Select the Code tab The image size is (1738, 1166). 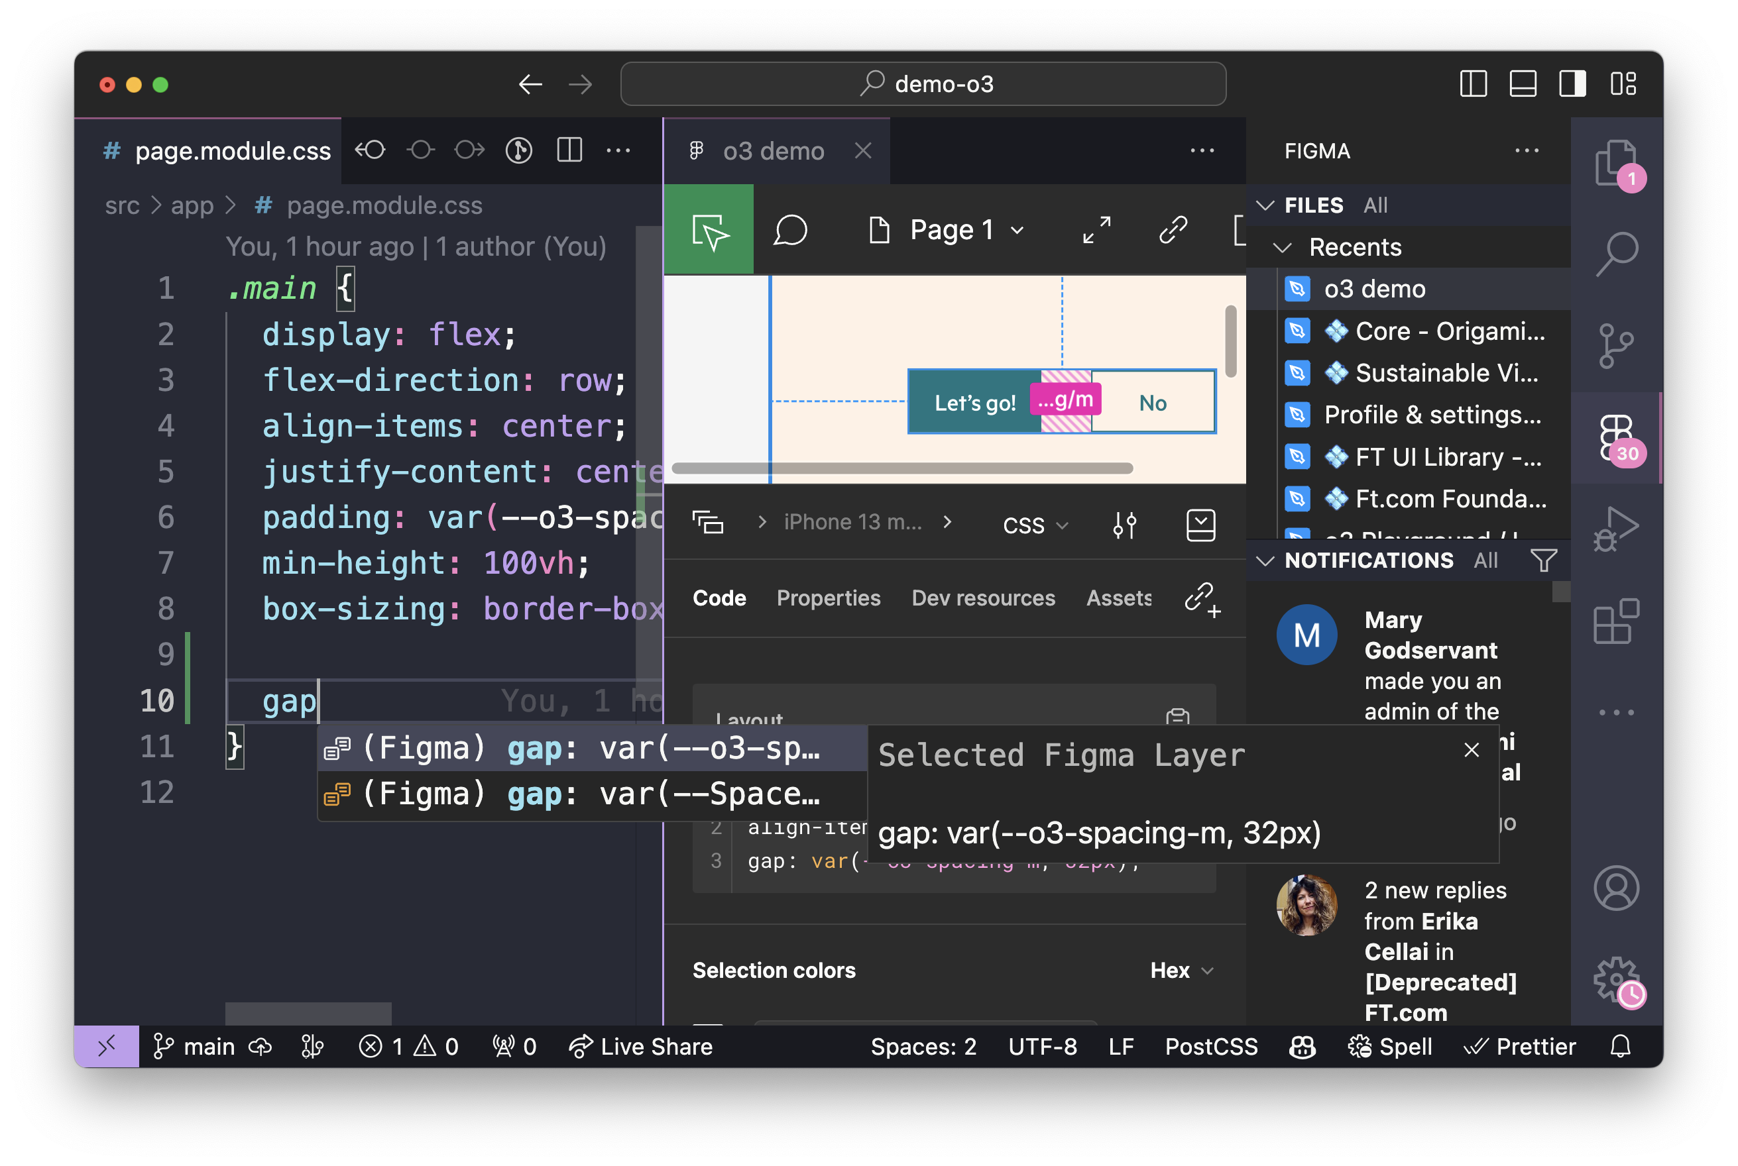pos(719,598)
